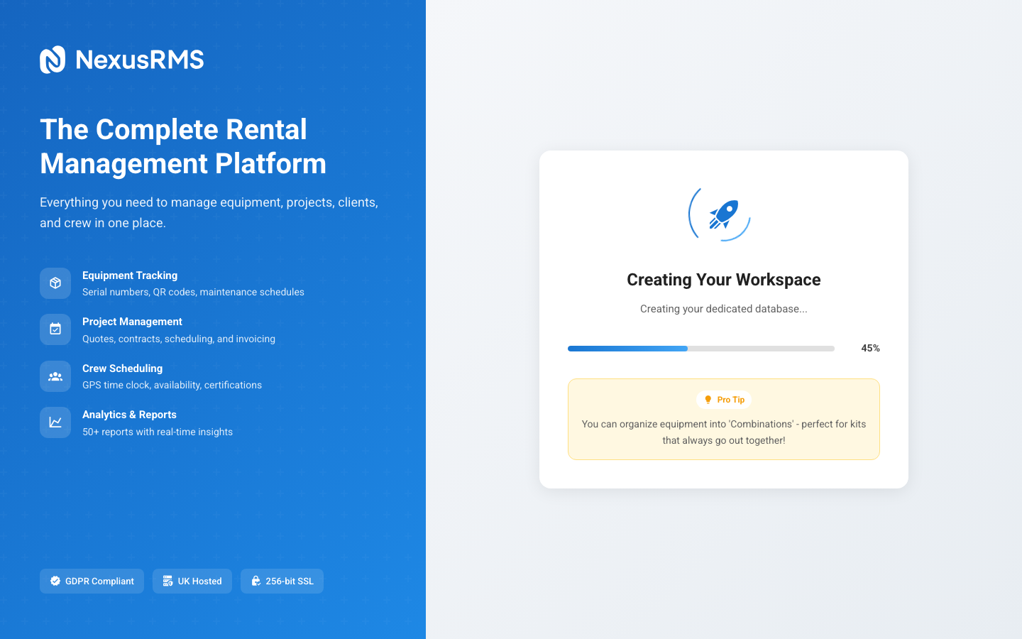The height and width of the screenshot is (639, 1022).
Task: Click the Analytics & Reports chart icon
Action: 55,422
